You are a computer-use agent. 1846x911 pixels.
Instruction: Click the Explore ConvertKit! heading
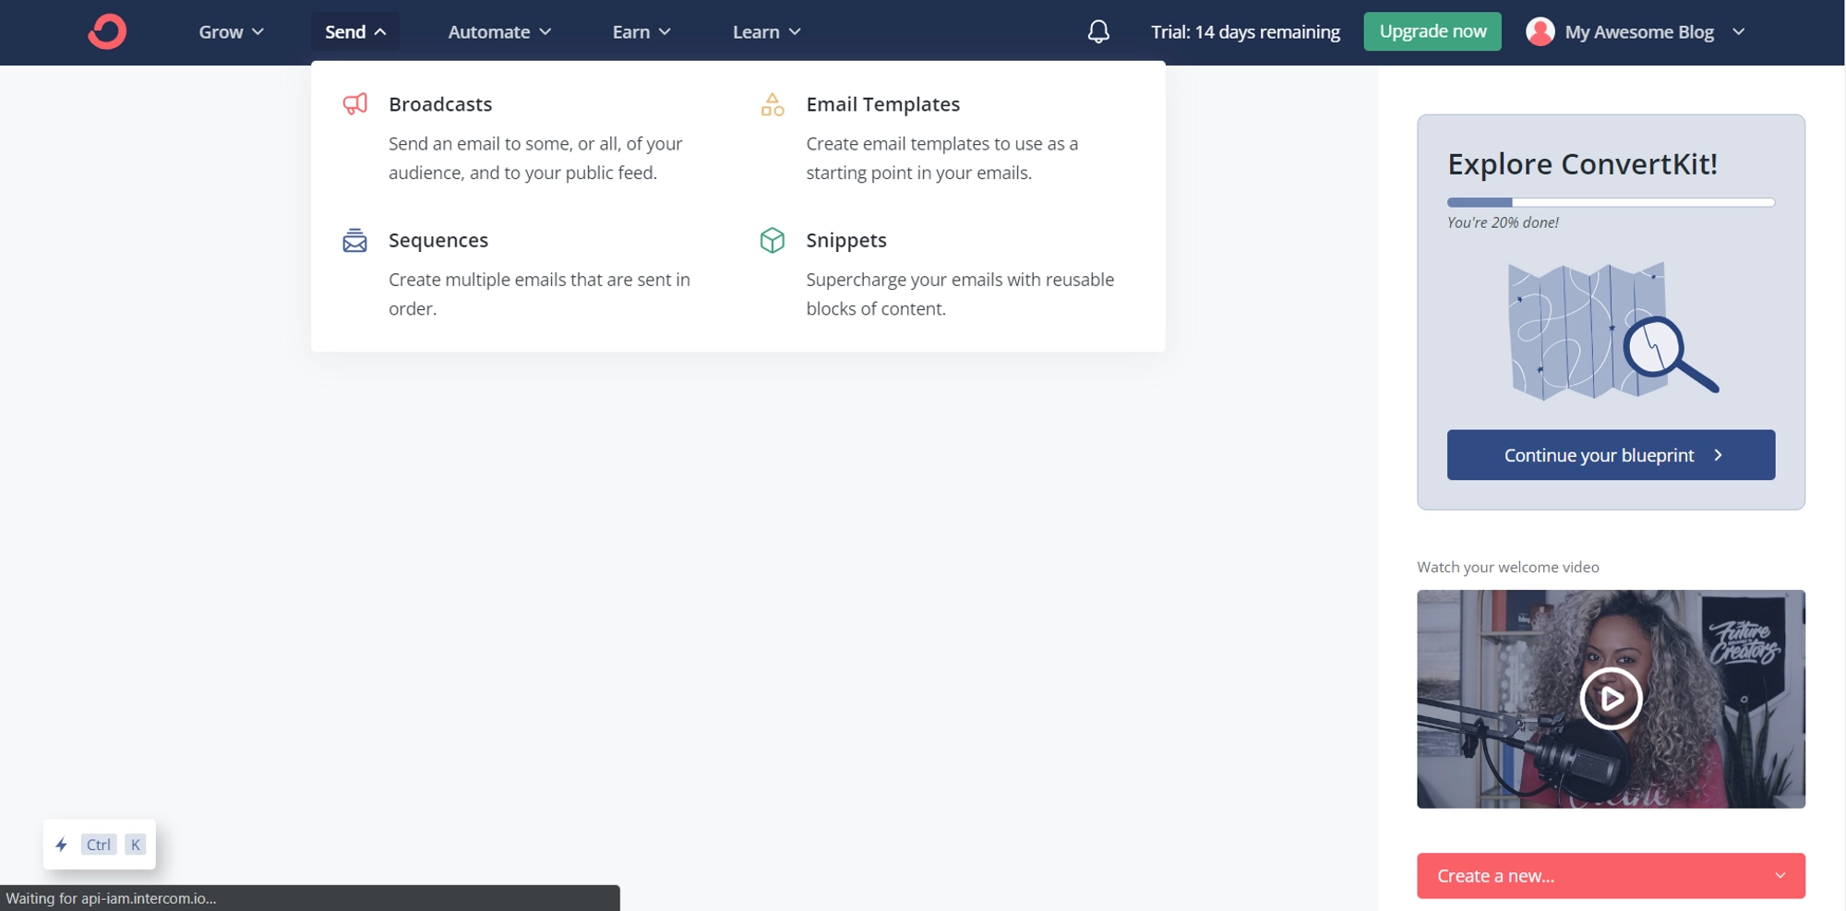click(x=1582, y=164)
